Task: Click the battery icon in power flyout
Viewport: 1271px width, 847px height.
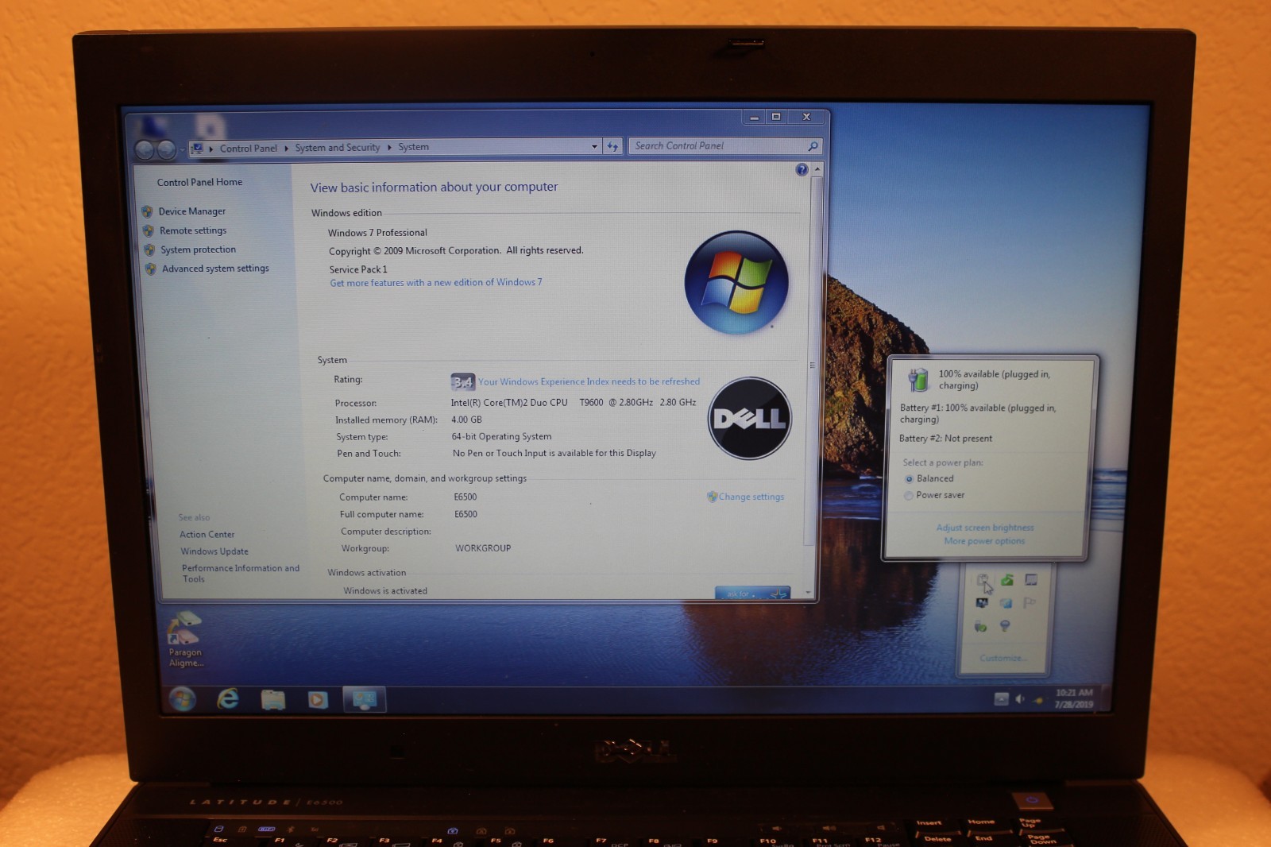Action: [x=918, y=380]
